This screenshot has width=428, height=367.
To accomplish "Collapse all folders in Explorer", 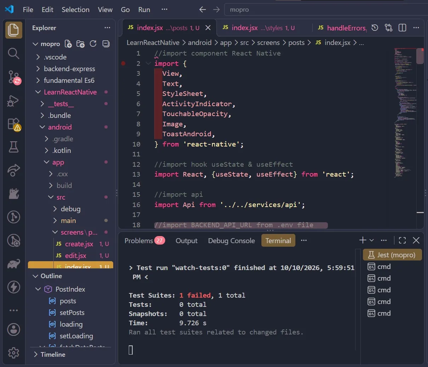I will (106, 44).
